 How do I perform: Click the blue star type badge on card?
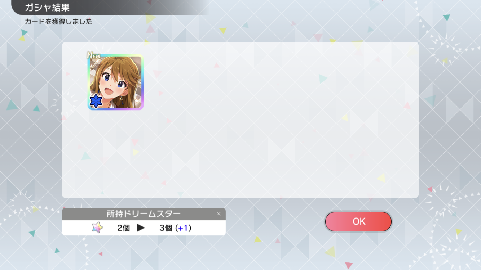tap(96, 102)
